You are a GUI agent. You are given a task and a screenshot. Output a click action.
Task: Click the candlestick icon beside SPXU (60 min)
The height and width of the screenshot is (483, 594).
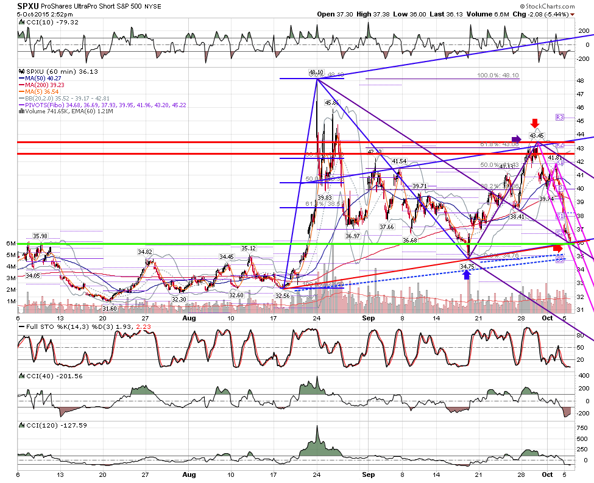click(21, 71)
